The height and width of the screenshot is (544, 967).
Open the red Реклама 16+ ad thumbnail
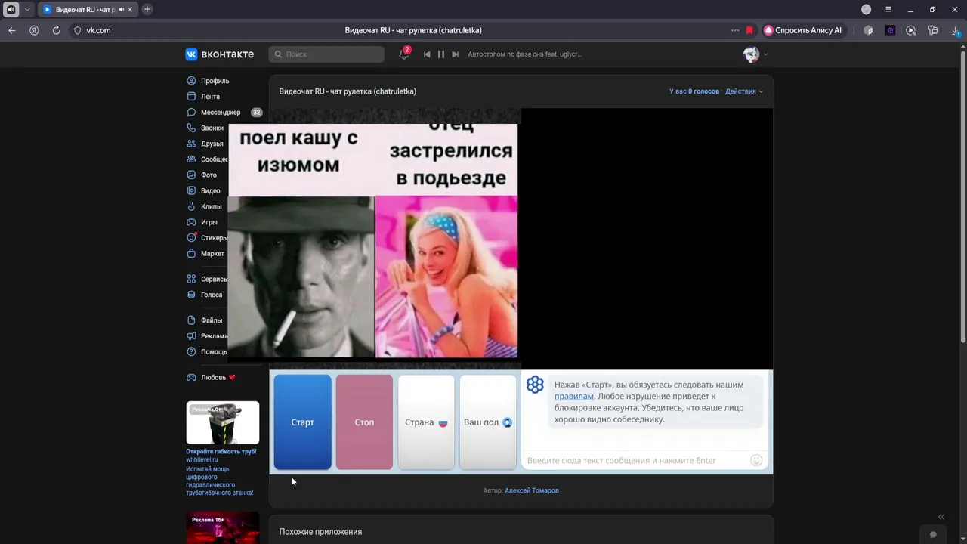[223, 527]
